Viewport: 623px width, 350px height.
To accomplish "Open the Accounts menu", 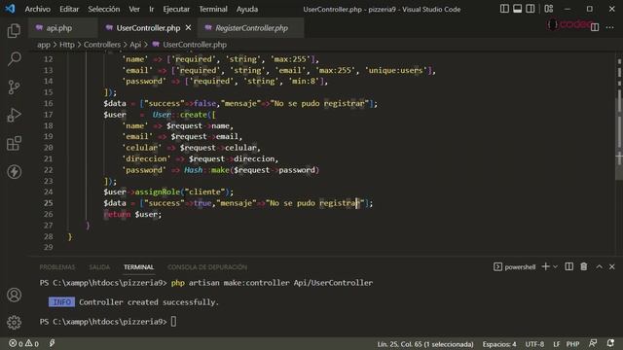I will pyautogui.click(x=14, y=295).
